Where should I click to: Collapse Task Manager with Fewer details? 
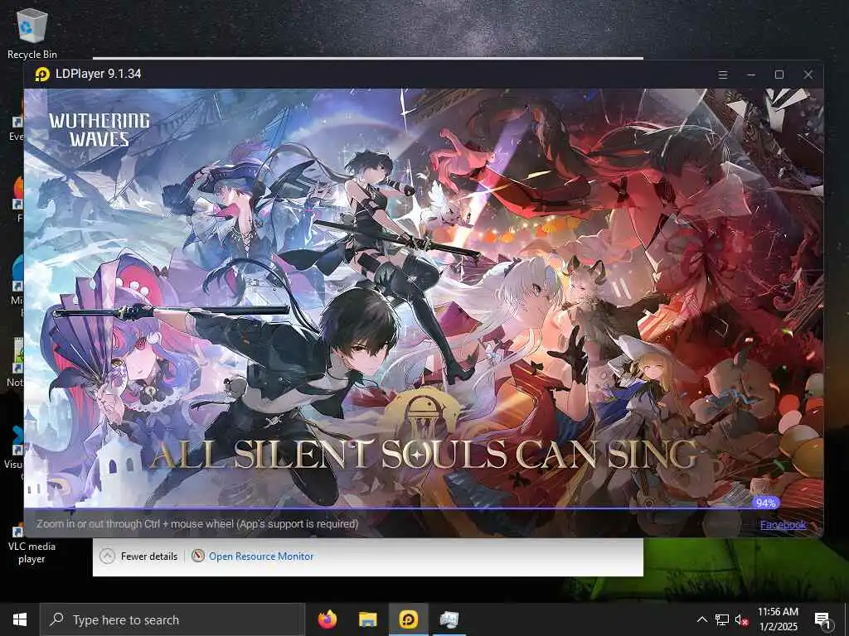(x=139, y=556)
